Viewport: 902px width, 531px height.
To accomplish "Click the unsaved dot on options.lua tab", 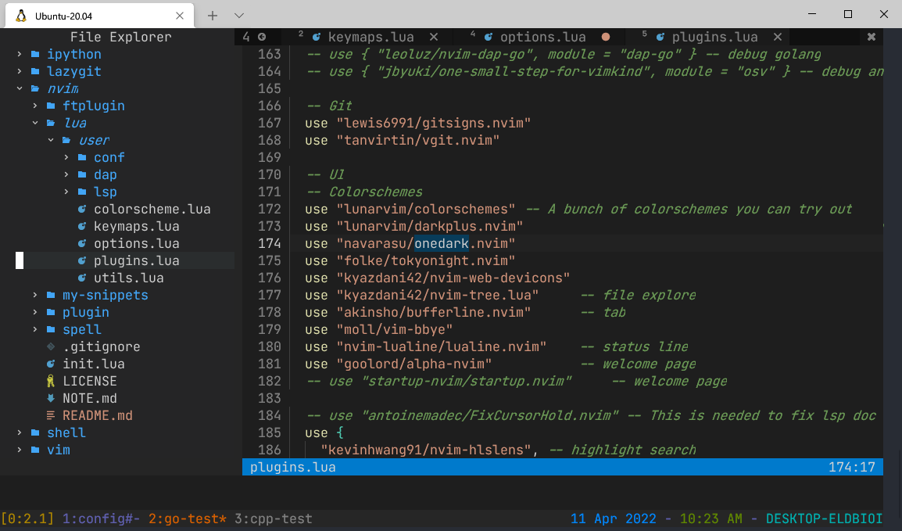I will point(605,37).
